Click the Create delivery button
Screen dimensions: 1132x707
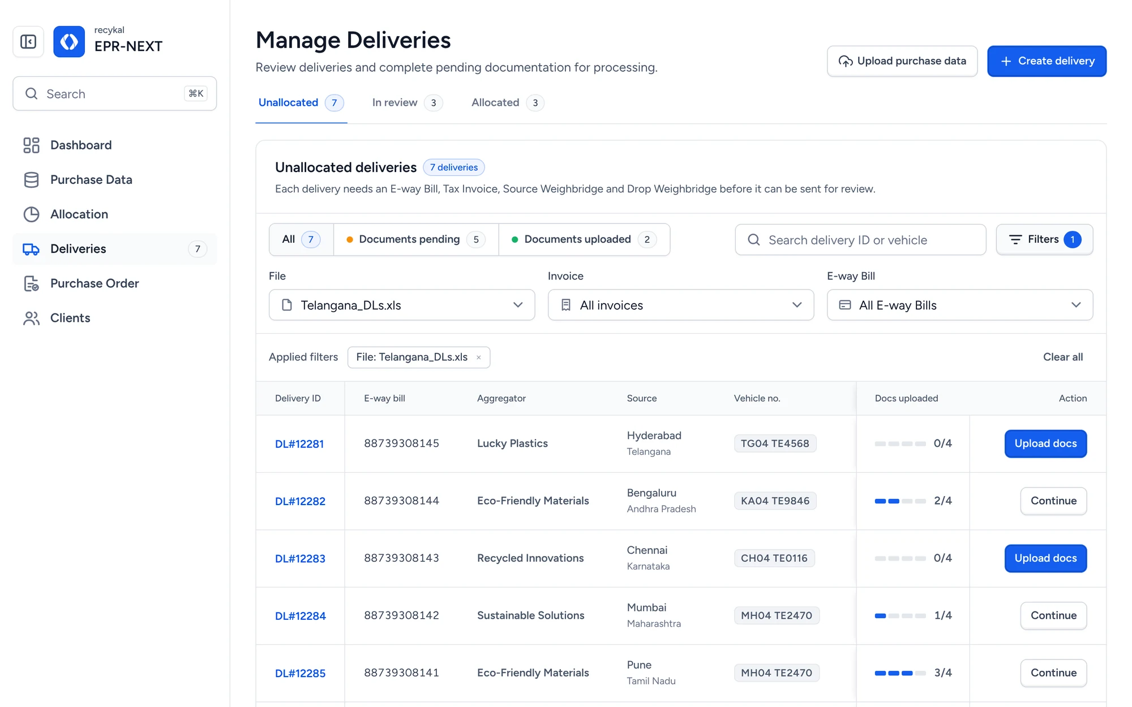coord(1047,61)
